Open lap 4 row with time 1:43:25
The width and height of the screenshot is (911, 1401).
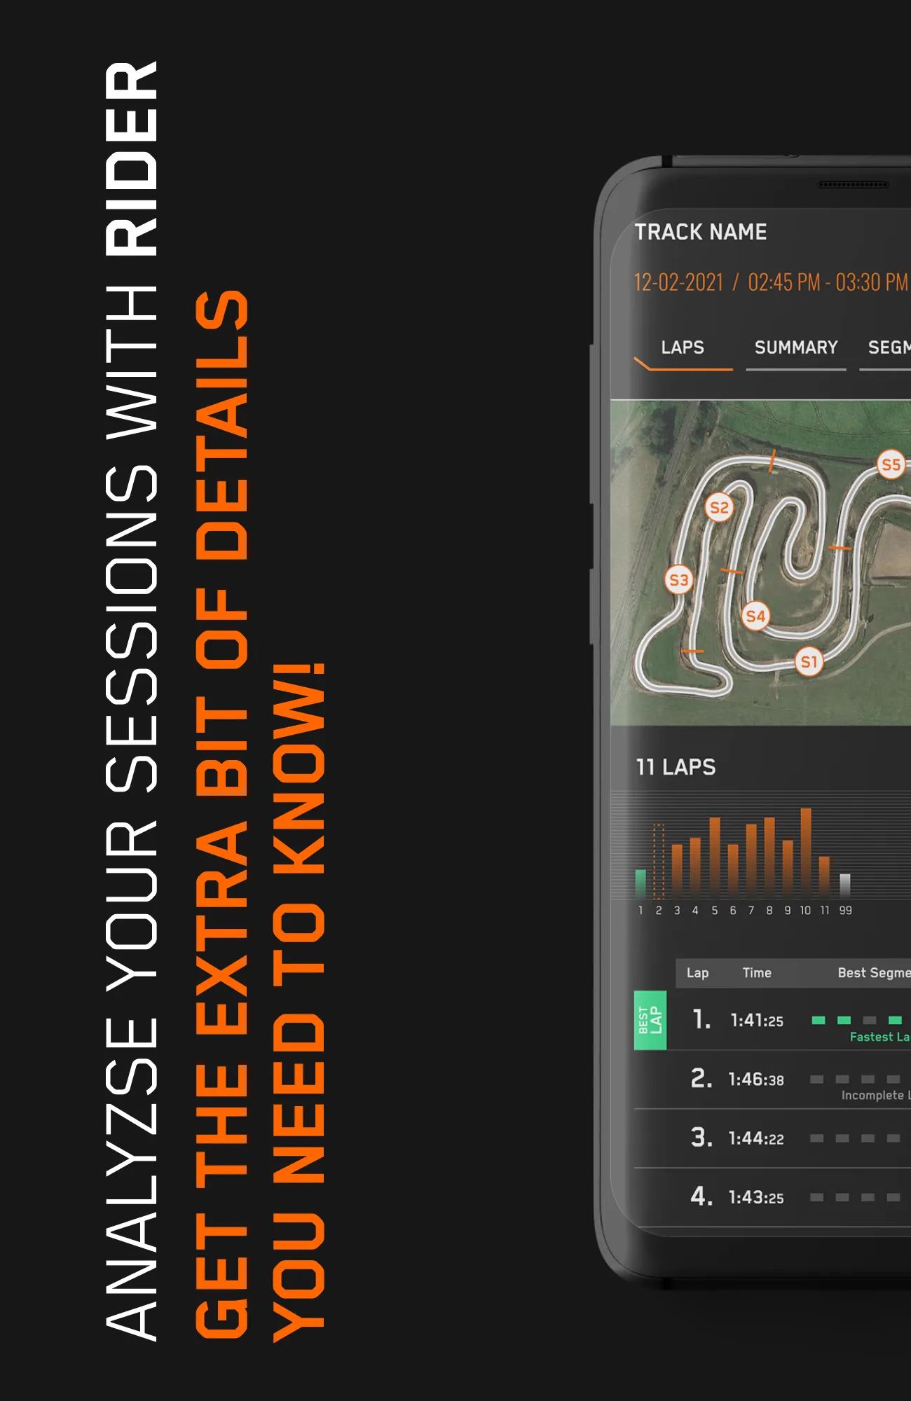pyautogui.click(x=772, y=1197)
